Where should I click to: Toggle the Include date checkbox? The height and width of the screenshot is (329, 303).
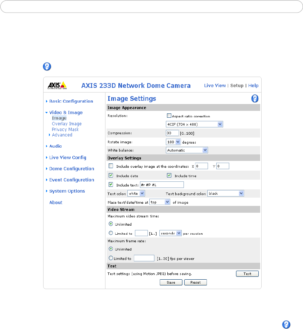111,176
